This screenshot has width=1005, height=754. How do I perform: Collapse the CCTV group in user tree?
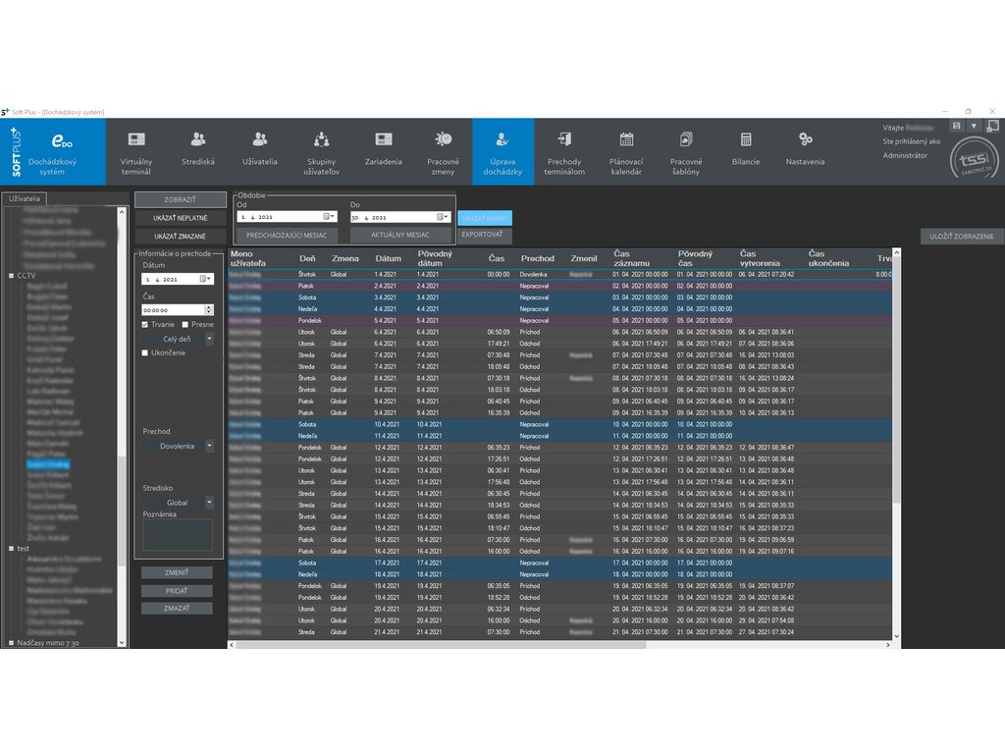(11, 276)
